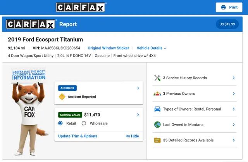Collapse Vehicle Details chevron
The width and height of the screenshot is (248, 162).
click(165, 48)
